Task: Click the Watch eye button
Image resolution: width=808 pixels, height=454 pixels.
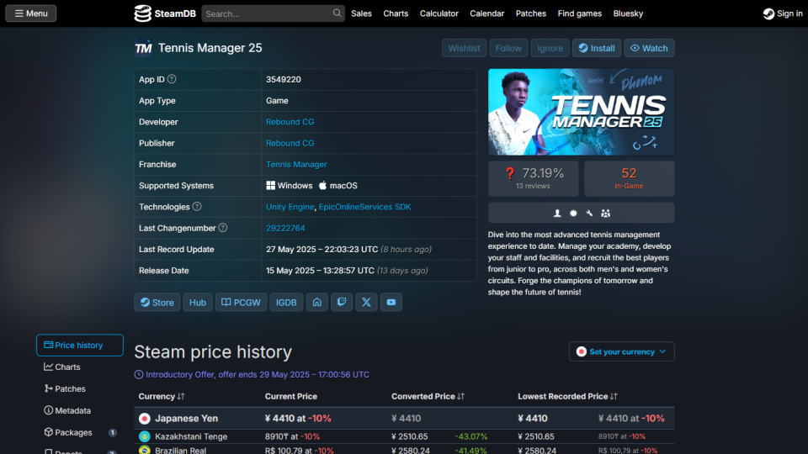Action: [x=649, y=48]
